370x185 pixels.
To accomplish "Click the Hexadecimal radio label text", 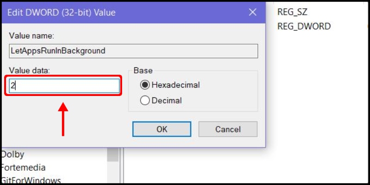I will point(176,85).
